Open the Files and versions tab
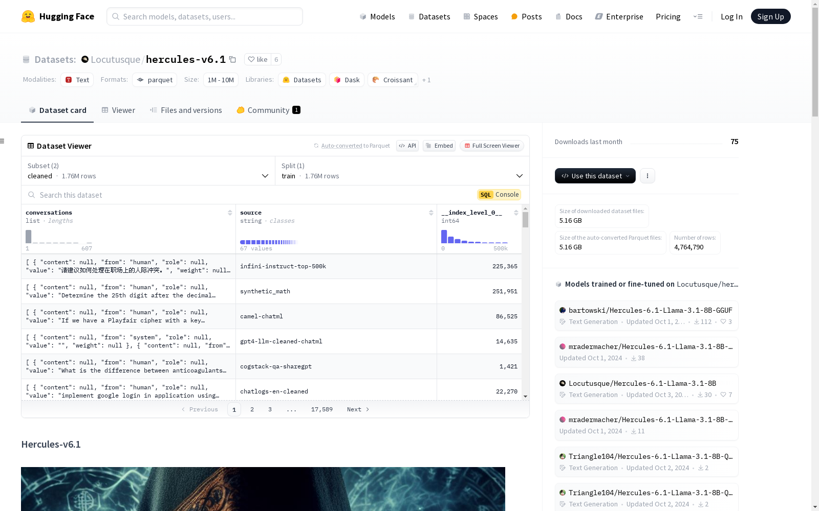 186,110
